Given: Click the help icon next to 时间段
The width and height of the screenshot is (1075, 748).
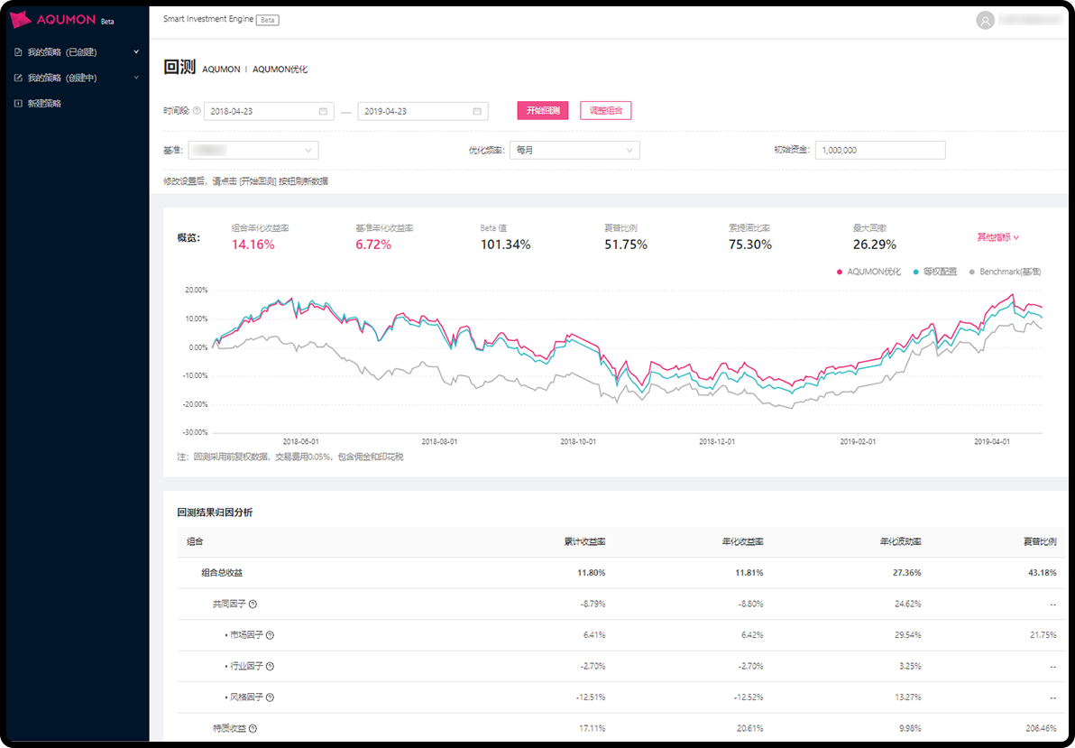Looking at the screenshot, I should click(x=197, y=110).
